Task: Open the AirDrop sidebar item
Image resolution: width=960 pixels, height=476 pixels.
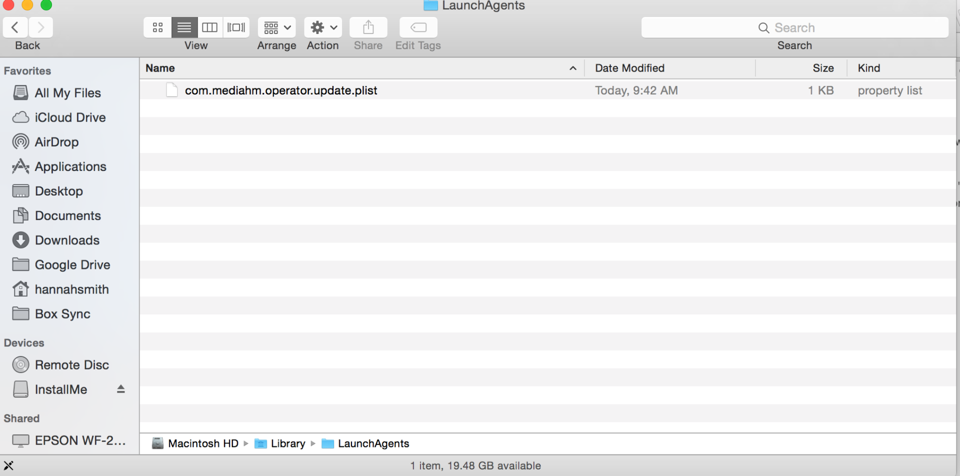Action: (x=56, y=141)
